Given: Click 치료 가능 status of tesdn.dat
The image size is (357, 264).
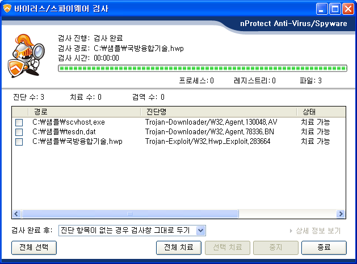Looking at the screenshot, I should tap(316, 132).
